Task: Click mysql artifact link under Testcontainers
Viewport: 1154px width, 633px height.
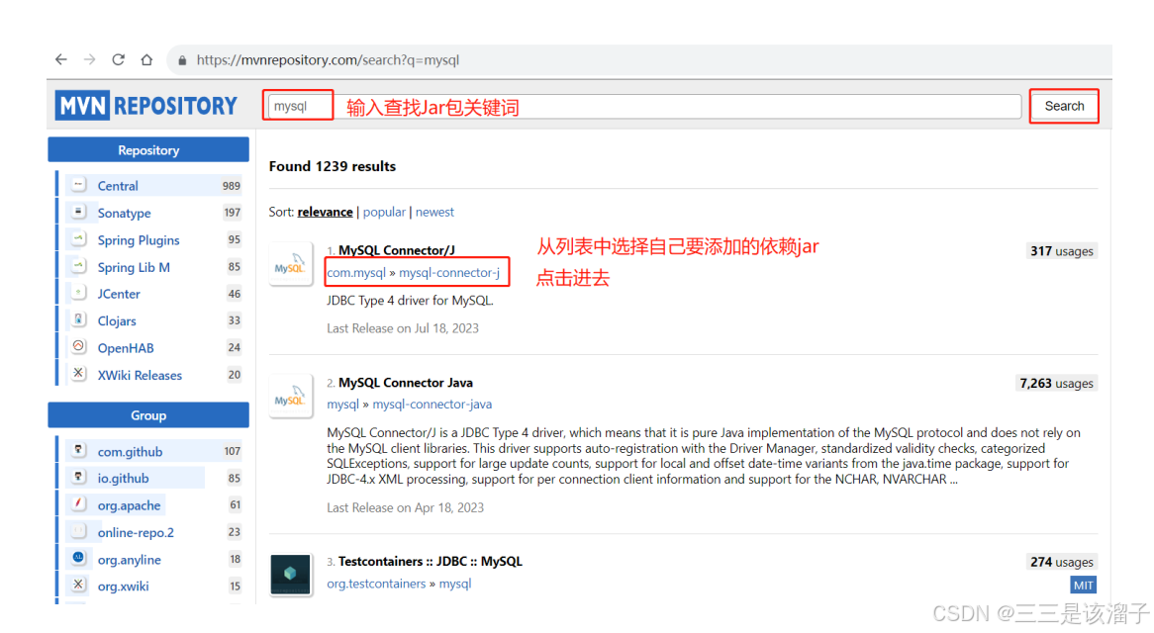Action: [455, 584]
